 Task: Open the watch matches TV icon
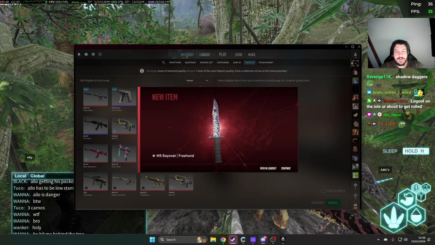point(86,54)
